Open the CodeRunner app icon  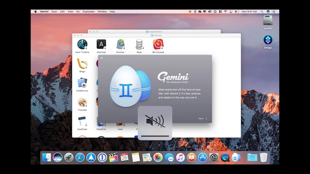82,83
